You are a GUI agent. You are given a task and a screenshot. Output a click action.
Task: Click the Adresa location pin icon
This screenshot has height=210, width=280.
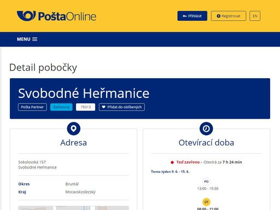[74, 129]
